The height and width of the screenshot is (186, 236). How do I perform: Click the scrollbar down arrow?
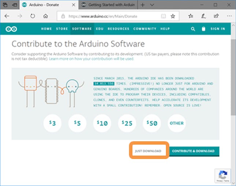[233, 183]
